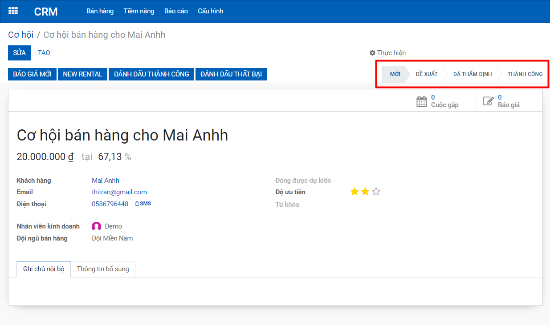
Task: Click the first priority star
Action: pyautogui.click(x=354, y=192)
